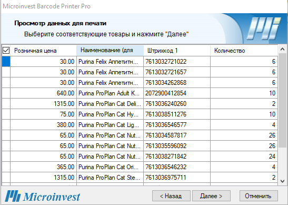Sort by Количество column header

244,51
